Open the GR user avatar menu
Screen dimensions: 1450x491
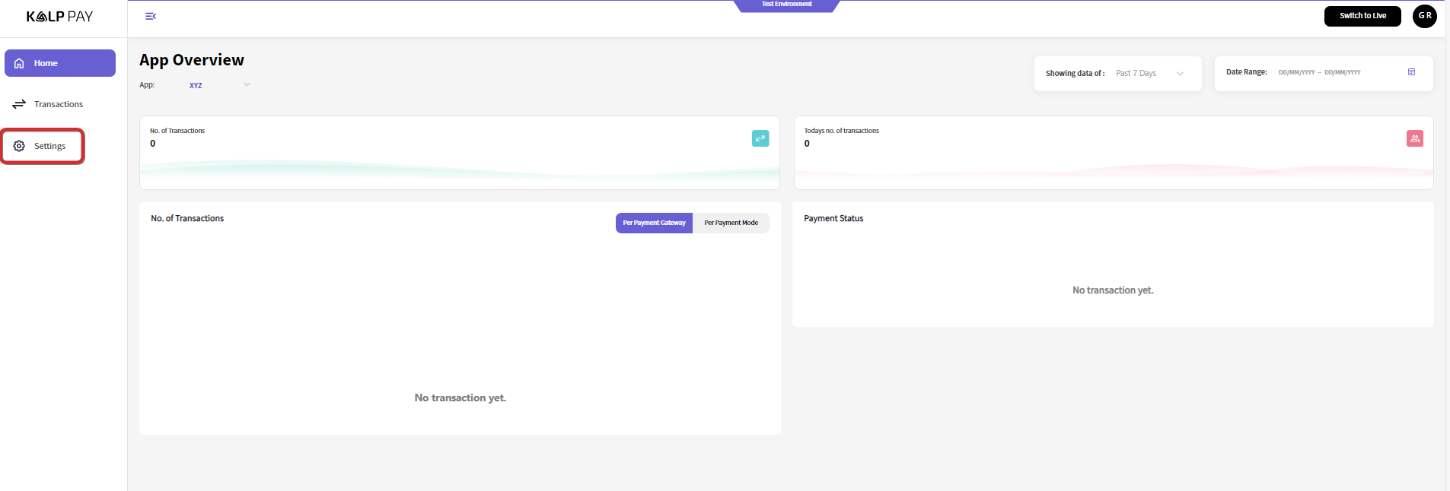click(x=1424, y=16)
